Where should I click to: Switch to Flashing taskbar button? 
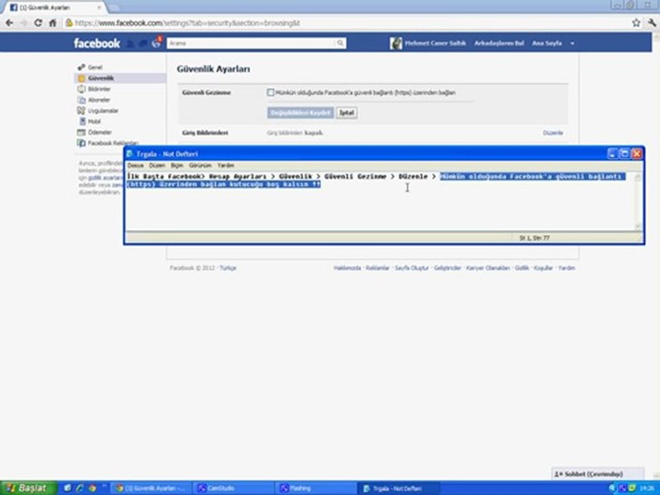[x=316, y=488]
